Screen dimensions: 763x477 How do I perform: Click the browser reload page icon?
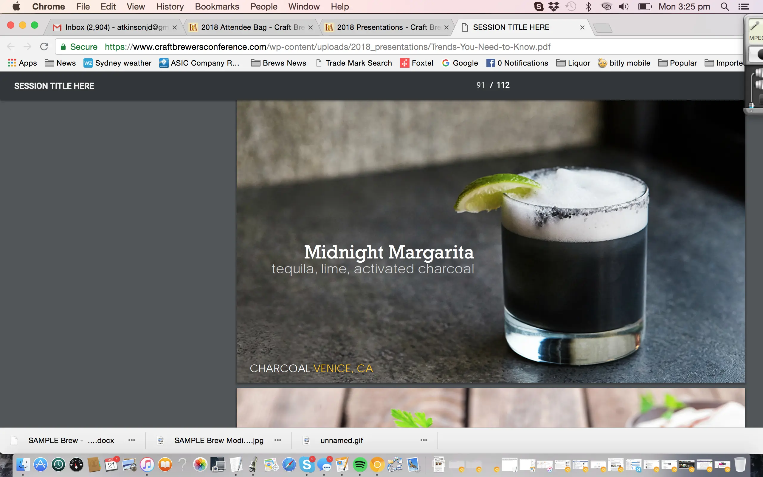point(44,47)
